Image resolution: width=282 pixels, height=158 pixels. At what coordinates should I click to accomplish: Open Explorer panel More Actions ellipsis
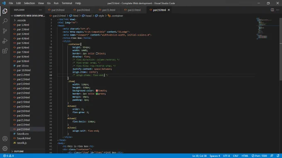tap(40, 10)
